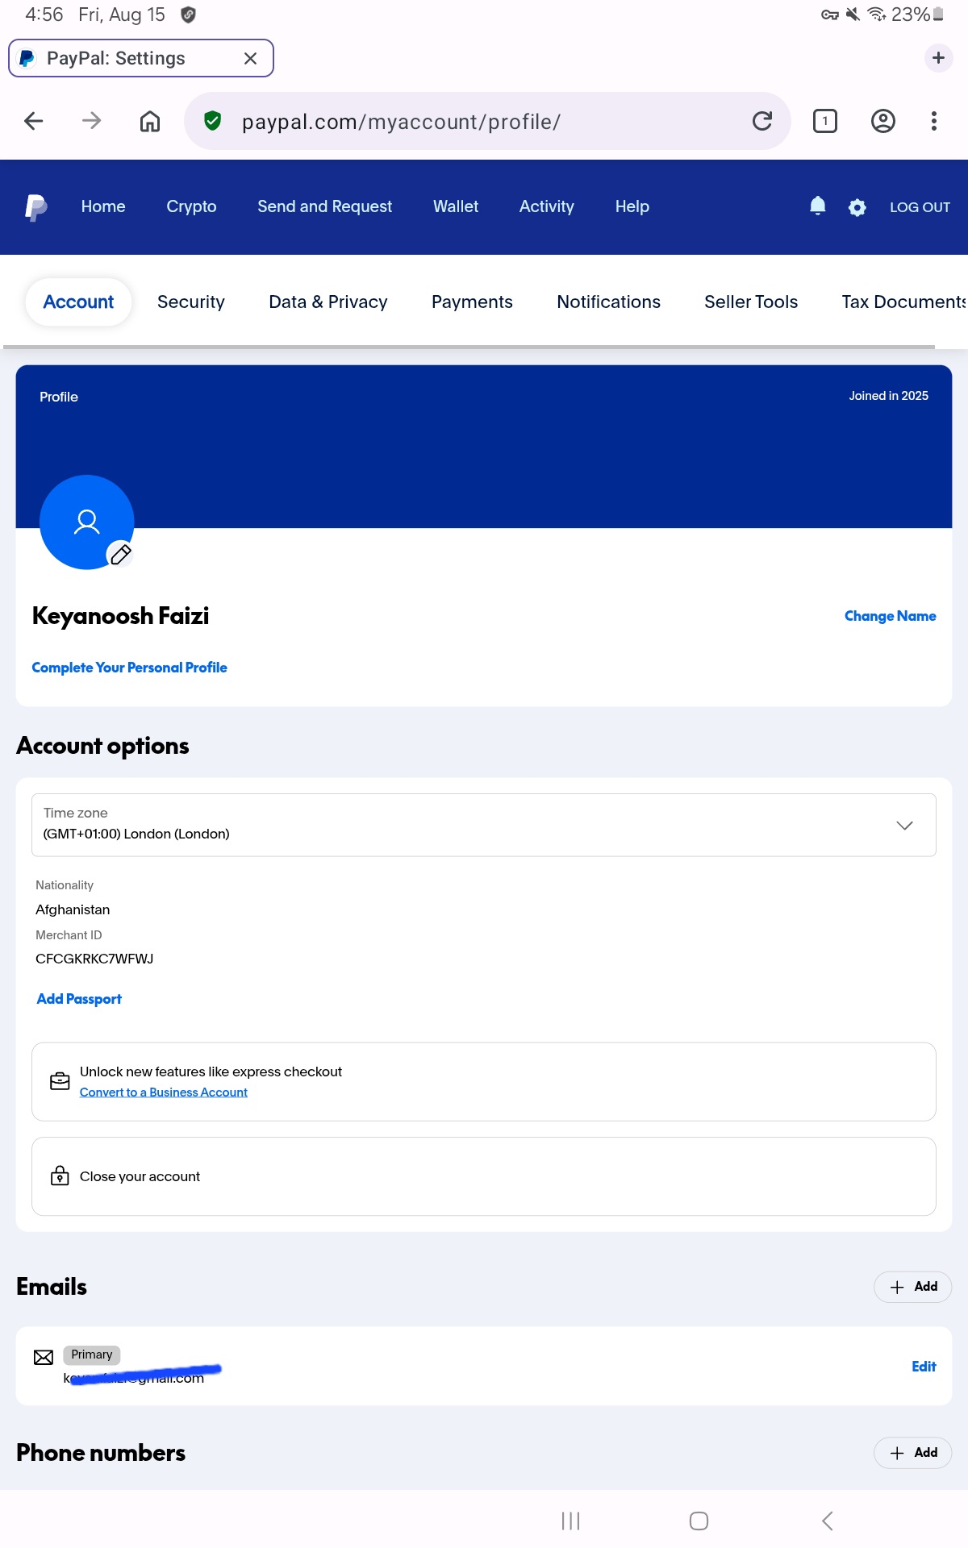
Task: Go back with browser back arrow
Action: click(x=34, y=121)
